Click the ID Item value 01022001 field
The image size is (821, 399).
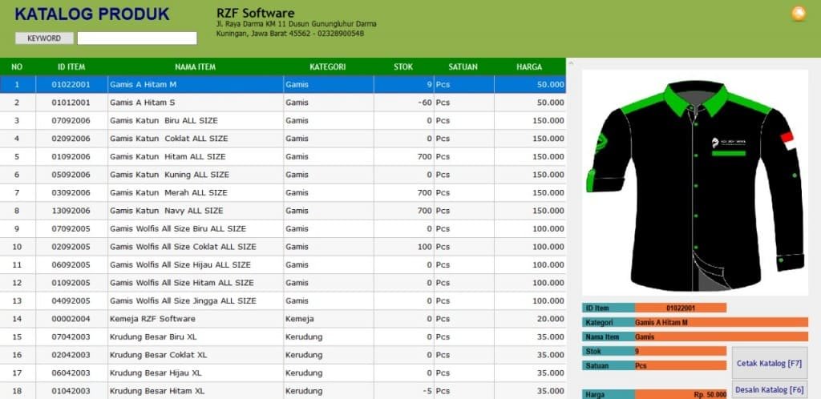pyautogui.click(x=681, y=308)
